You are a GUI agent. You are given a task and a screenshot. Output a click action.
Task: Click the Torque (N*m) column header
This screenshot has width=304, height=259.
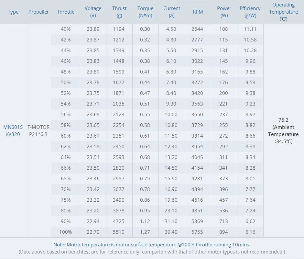pos(145,12)
